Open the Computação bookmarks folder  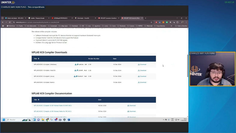tap(53, 26)
